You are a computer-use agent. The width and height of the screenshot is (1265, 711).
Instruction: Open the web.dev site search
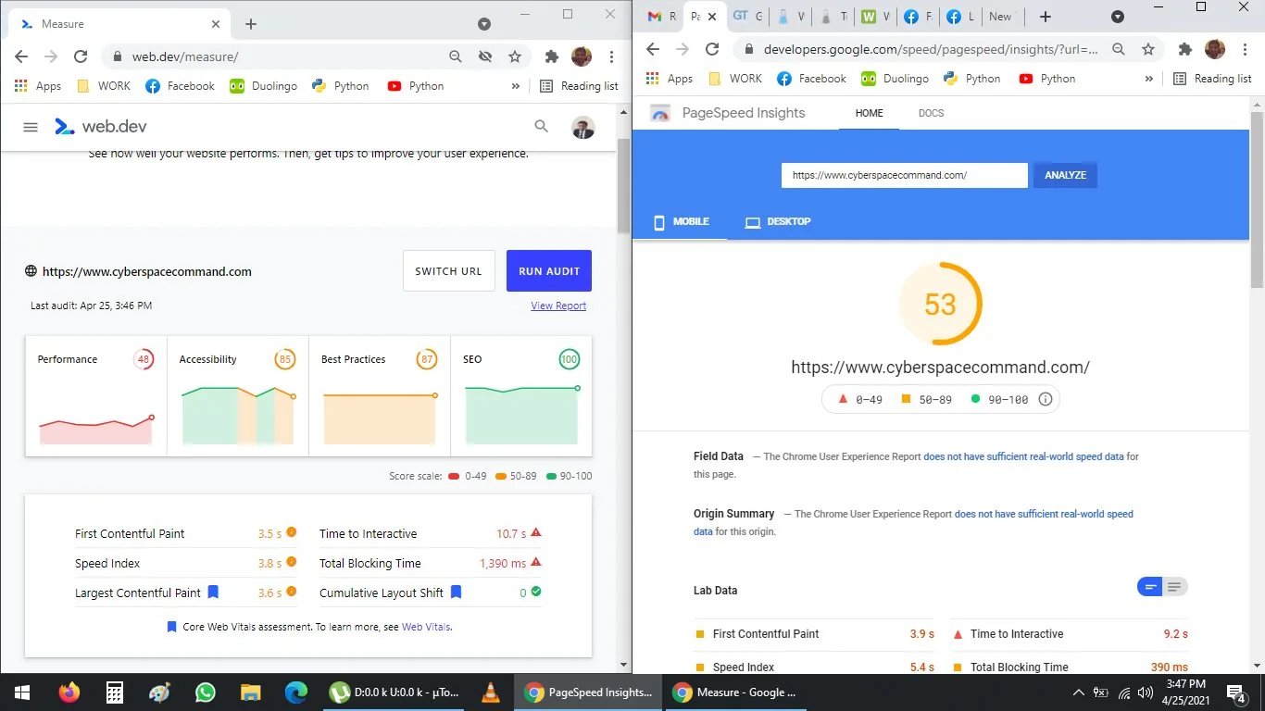coord(542,127)
